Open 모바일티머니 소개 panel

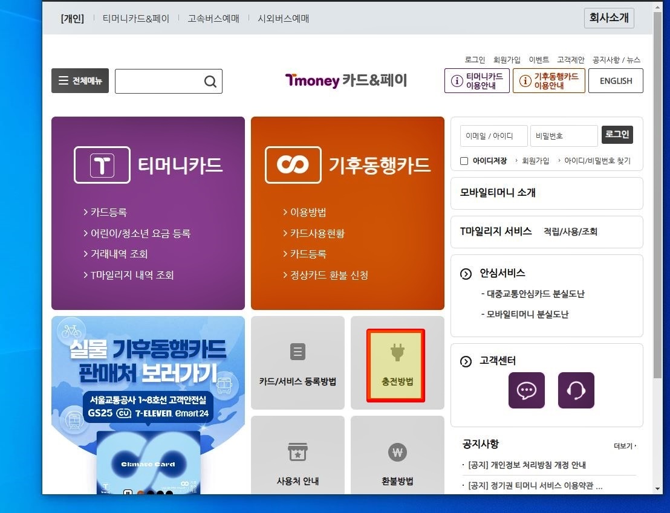tap(547, 193)
